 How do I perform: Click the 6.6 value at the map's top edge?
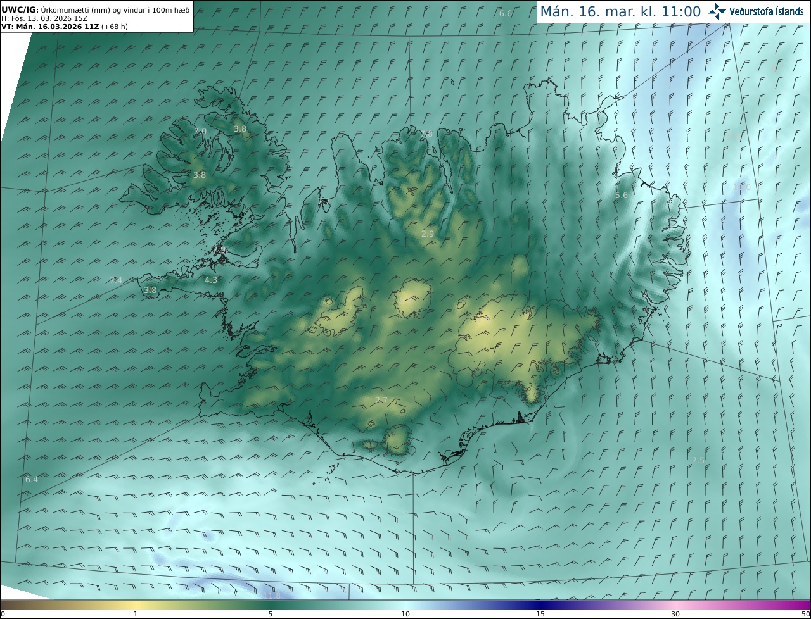506,14
